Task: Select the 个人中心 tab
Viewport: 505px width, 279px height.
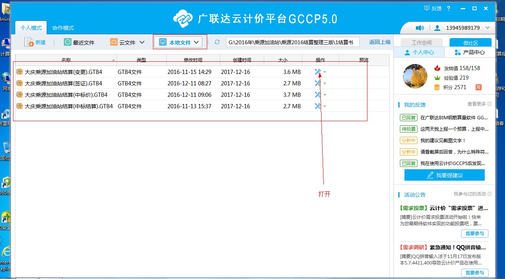Action: click(419, 52)
